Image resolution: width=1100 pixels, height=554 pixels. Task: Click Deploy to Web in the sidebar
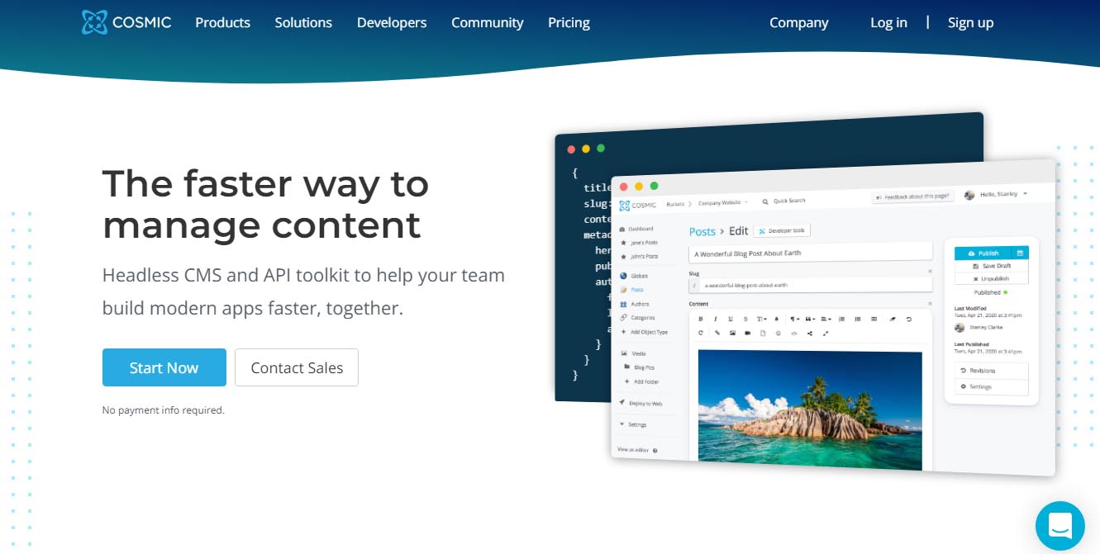pos(640,403)
